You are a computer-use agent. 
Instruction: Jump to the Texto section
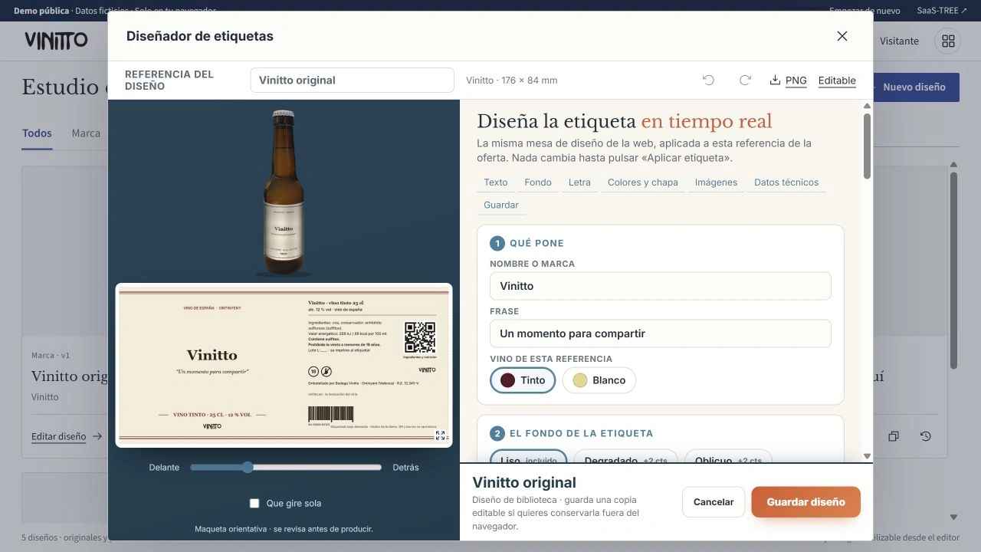[496, 182]
